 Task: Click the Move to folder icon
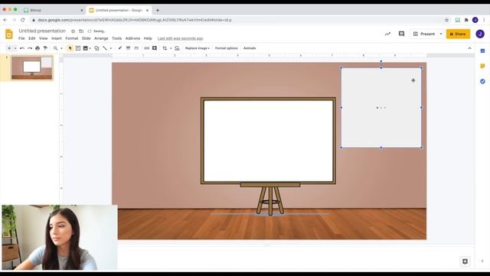click(81, 31)
